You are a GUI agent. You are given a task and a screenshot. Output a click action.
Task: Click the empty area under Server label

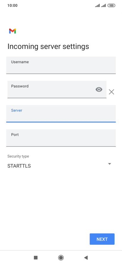[61, 117]
